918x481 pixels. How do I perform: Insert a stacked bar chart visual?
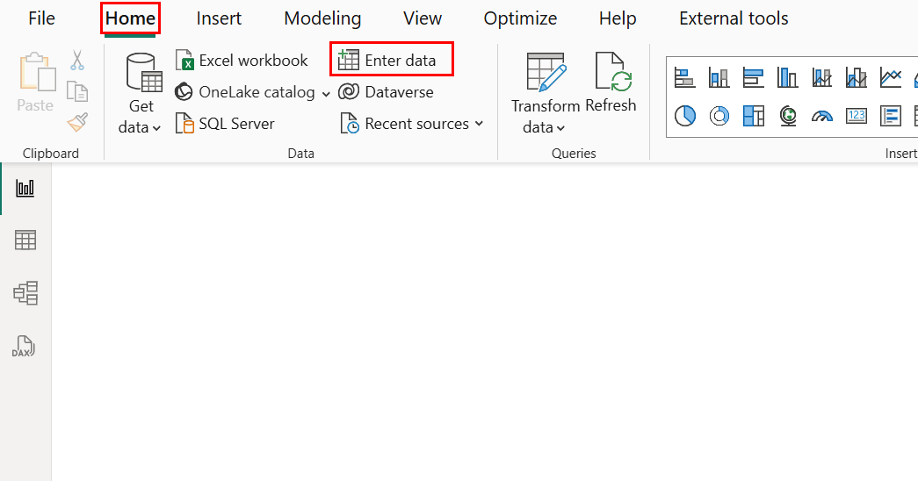point(684,77)
